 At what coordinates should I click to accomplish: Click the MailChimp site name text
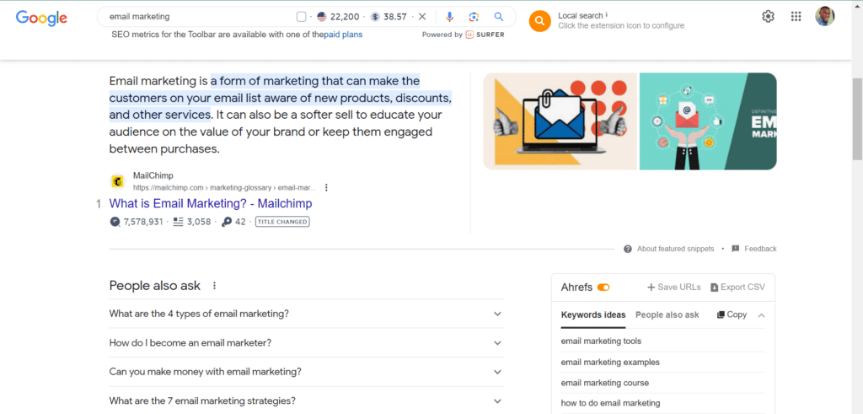(x=153, y=175)
